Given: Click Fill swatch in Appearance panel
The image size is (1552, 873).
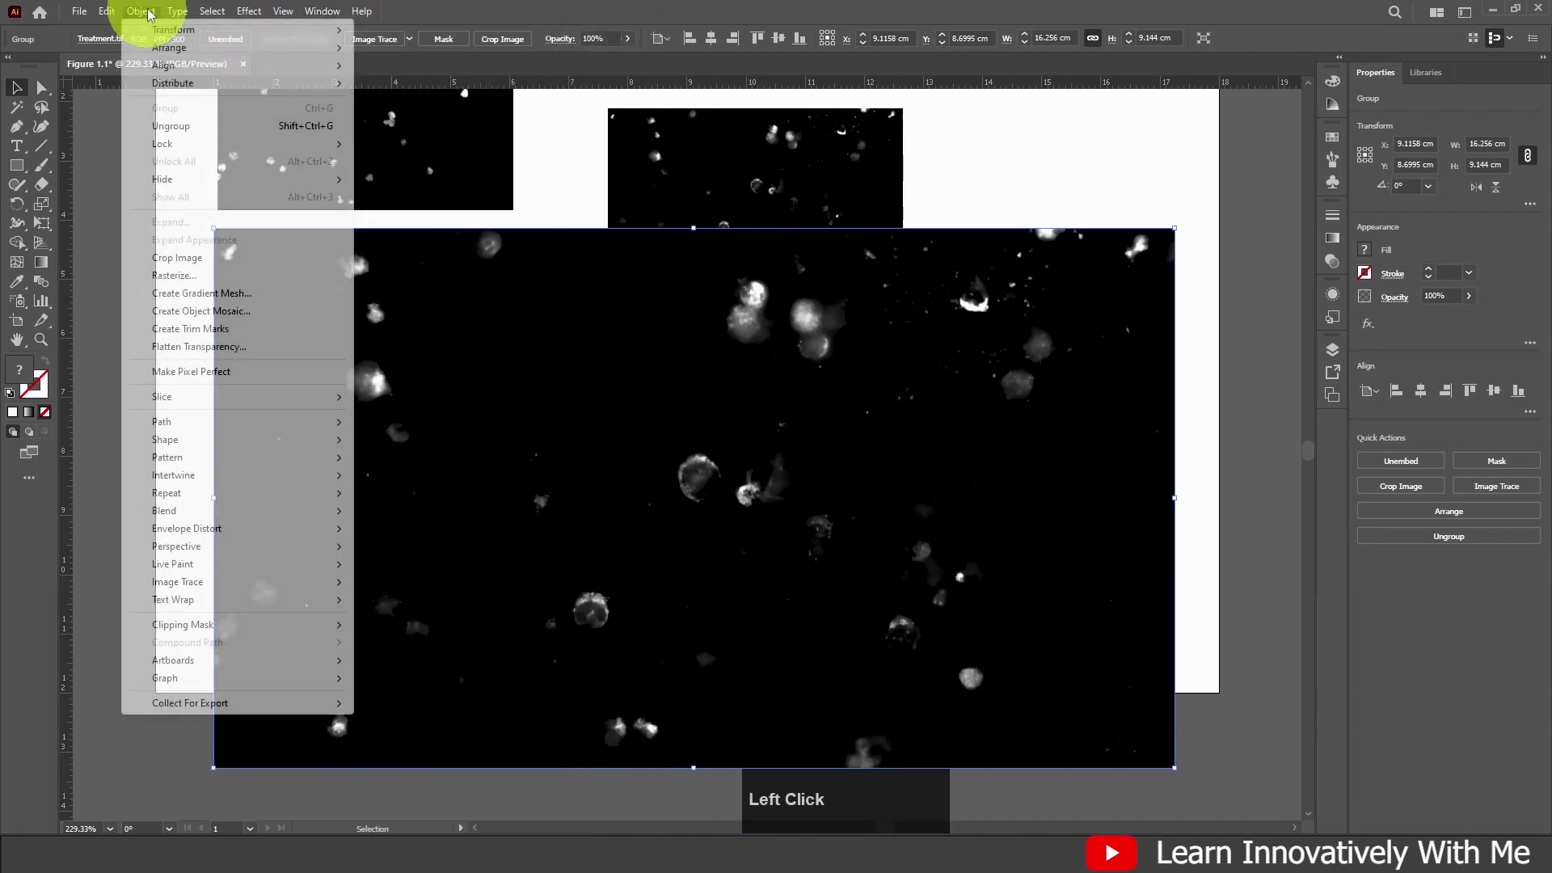Looking at the screenshot, I should (1364, 250).
